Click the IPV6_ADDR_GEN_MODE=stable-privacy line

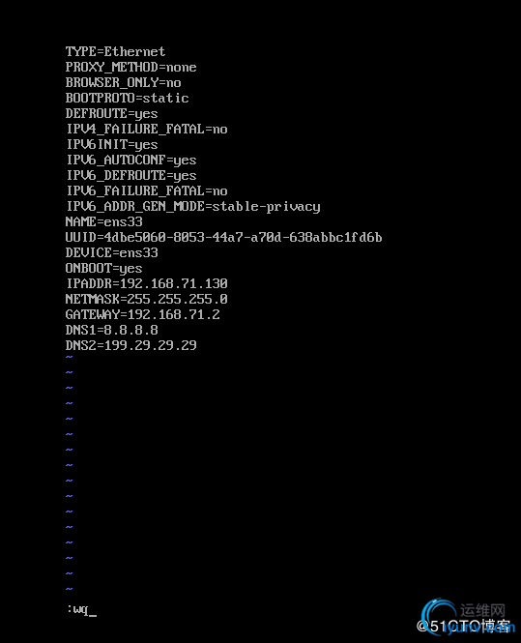point(193,206)
